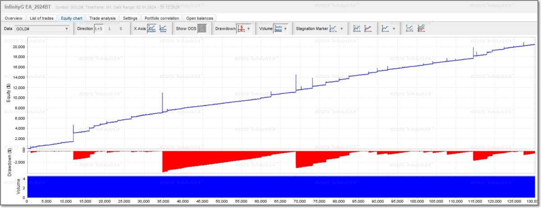Screen dimensions: 541x208
Task: Expand the Volume options arrow
Action: click(x=286, y=28)
